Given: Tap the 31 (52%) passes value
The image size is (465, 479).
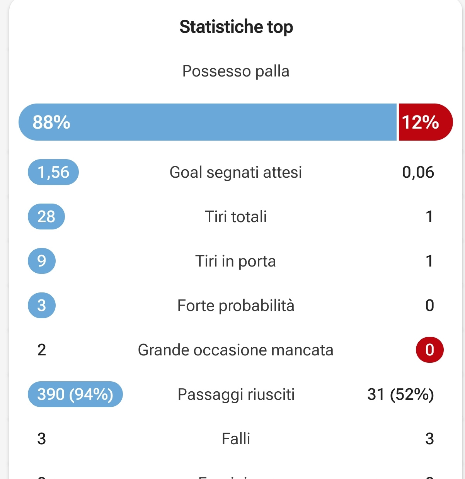Looking at the screenshot, I should point(401,394).
